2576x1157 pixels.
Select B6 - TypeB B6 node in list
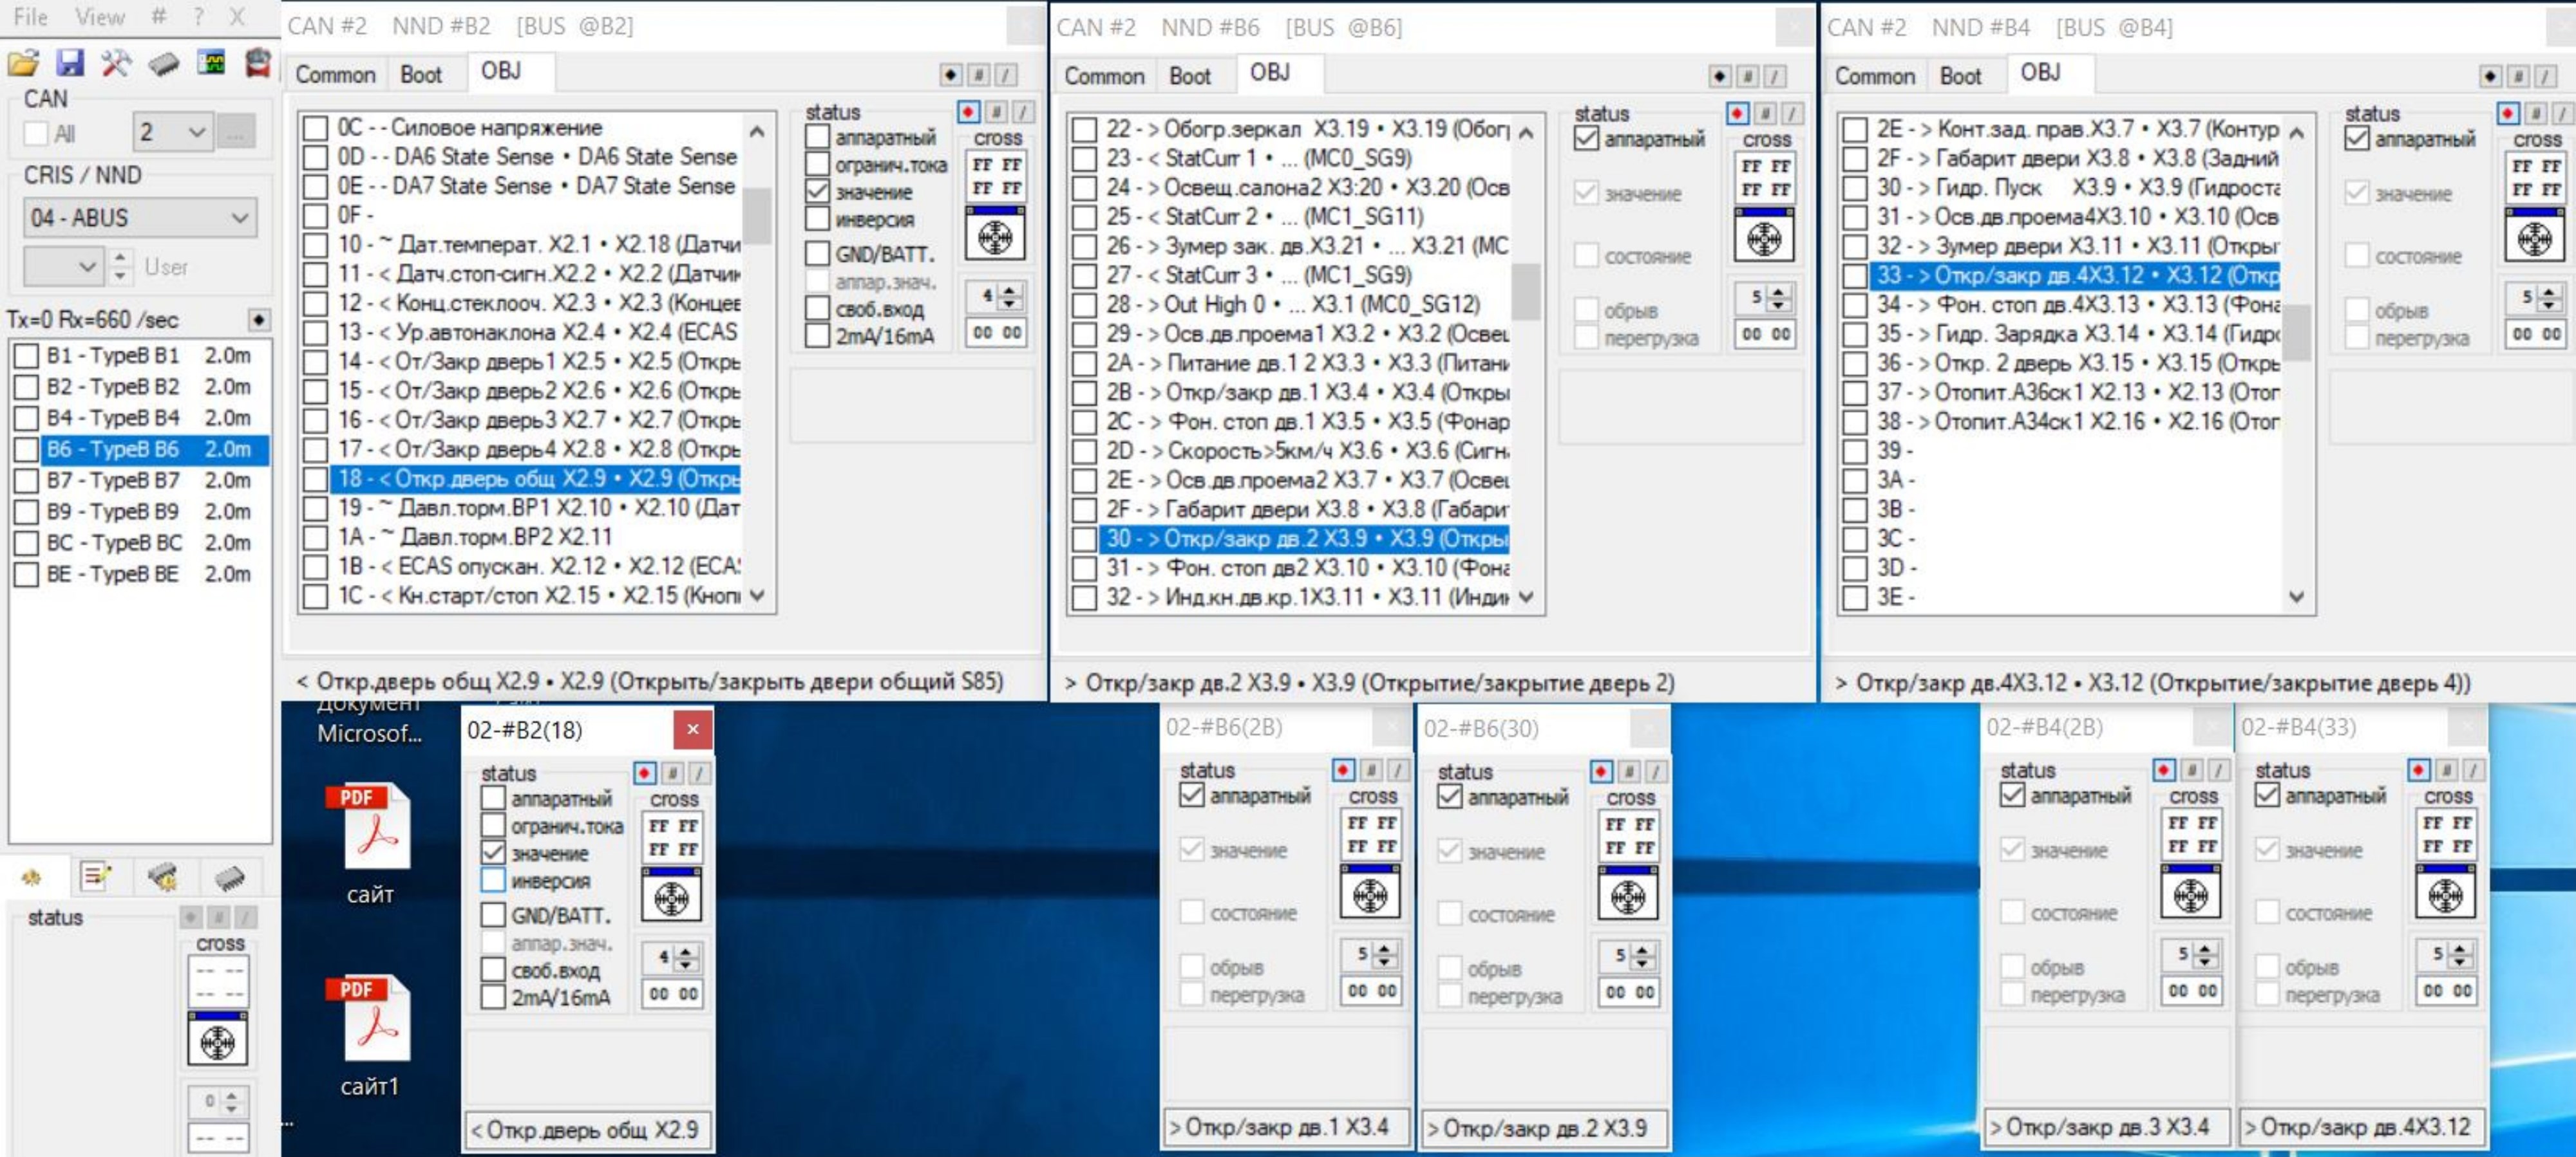[155, 449]
